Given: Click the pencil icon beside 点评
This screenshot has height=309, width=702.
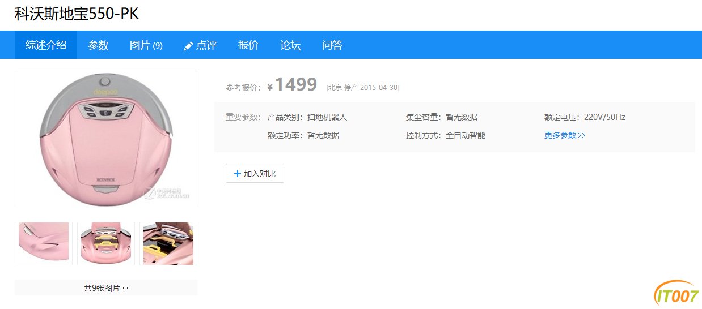Looking at the screenshot, I should tap(189, 46).
